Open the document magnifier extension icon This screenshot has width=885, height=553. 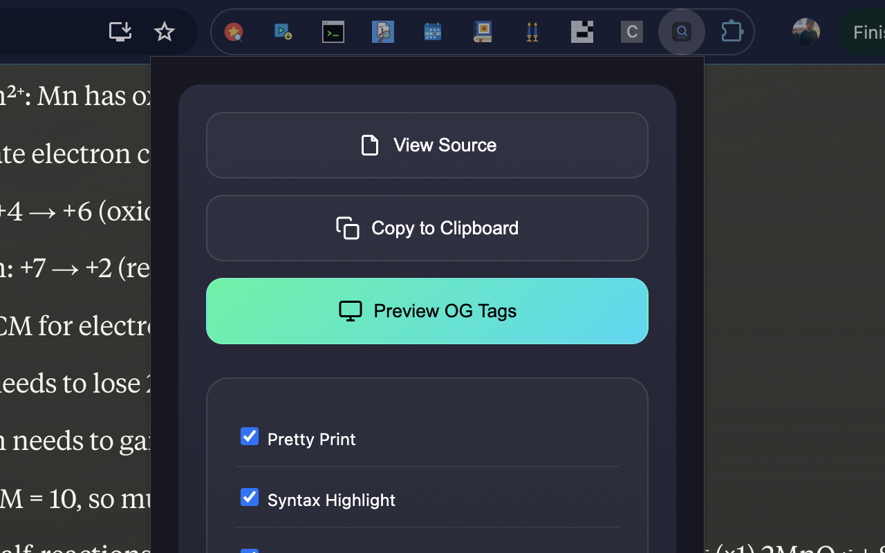[382, 31]
